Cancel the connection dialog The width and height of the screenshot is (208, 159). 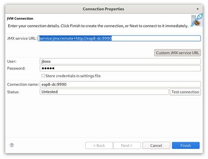pyautogui.click(x=156, y=145)
